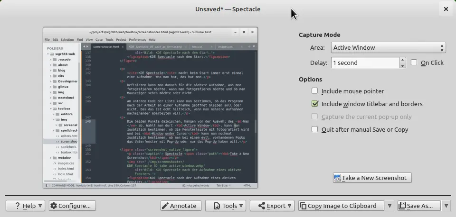Open the Area capture mode dropdown
The image size is (456, 217).
point(388,47)
